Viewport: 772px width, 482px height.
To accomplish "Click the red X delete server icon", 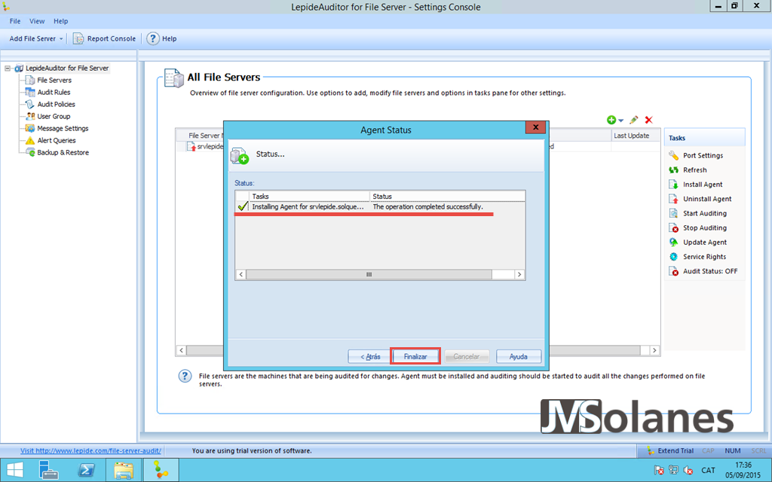I will (649, 120).
